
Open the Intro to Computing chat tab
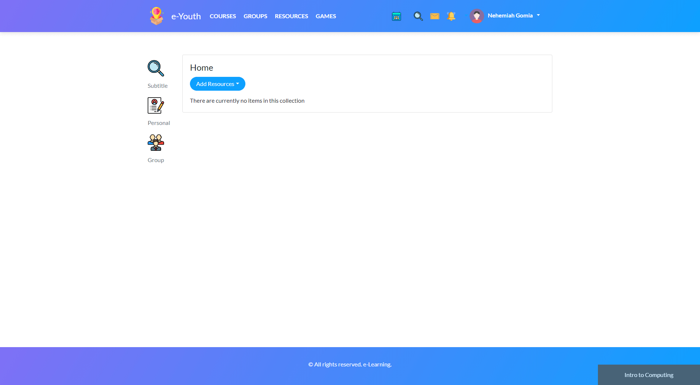[x=649, y=375]
